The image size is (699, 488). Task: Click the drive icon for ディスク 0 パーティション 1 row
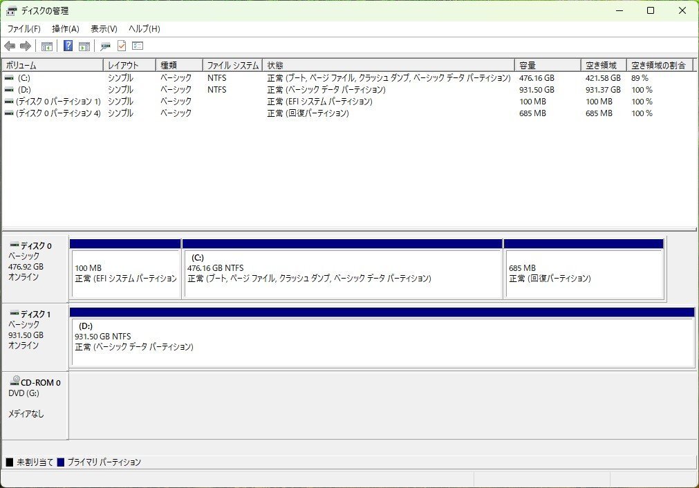click(10, 102)
